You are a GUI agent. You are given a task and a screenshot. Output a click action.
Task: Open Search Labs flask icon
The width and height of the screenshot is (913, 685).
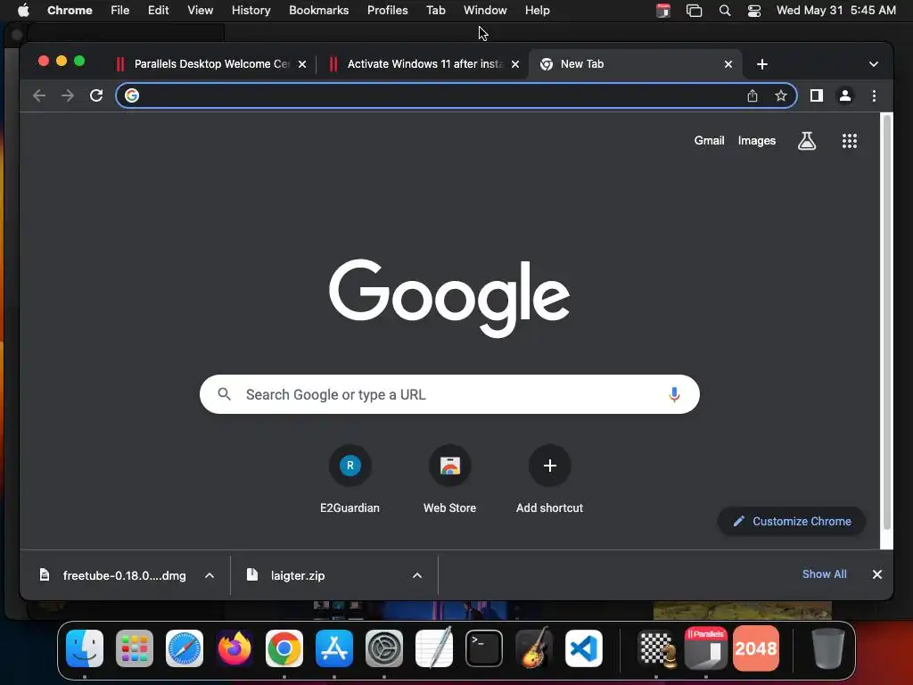[806, 140]
